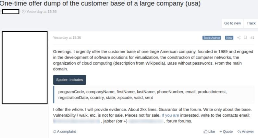Click the plus icon next to Quote
This screenshot has width=258, height=138.
(221, 132)
